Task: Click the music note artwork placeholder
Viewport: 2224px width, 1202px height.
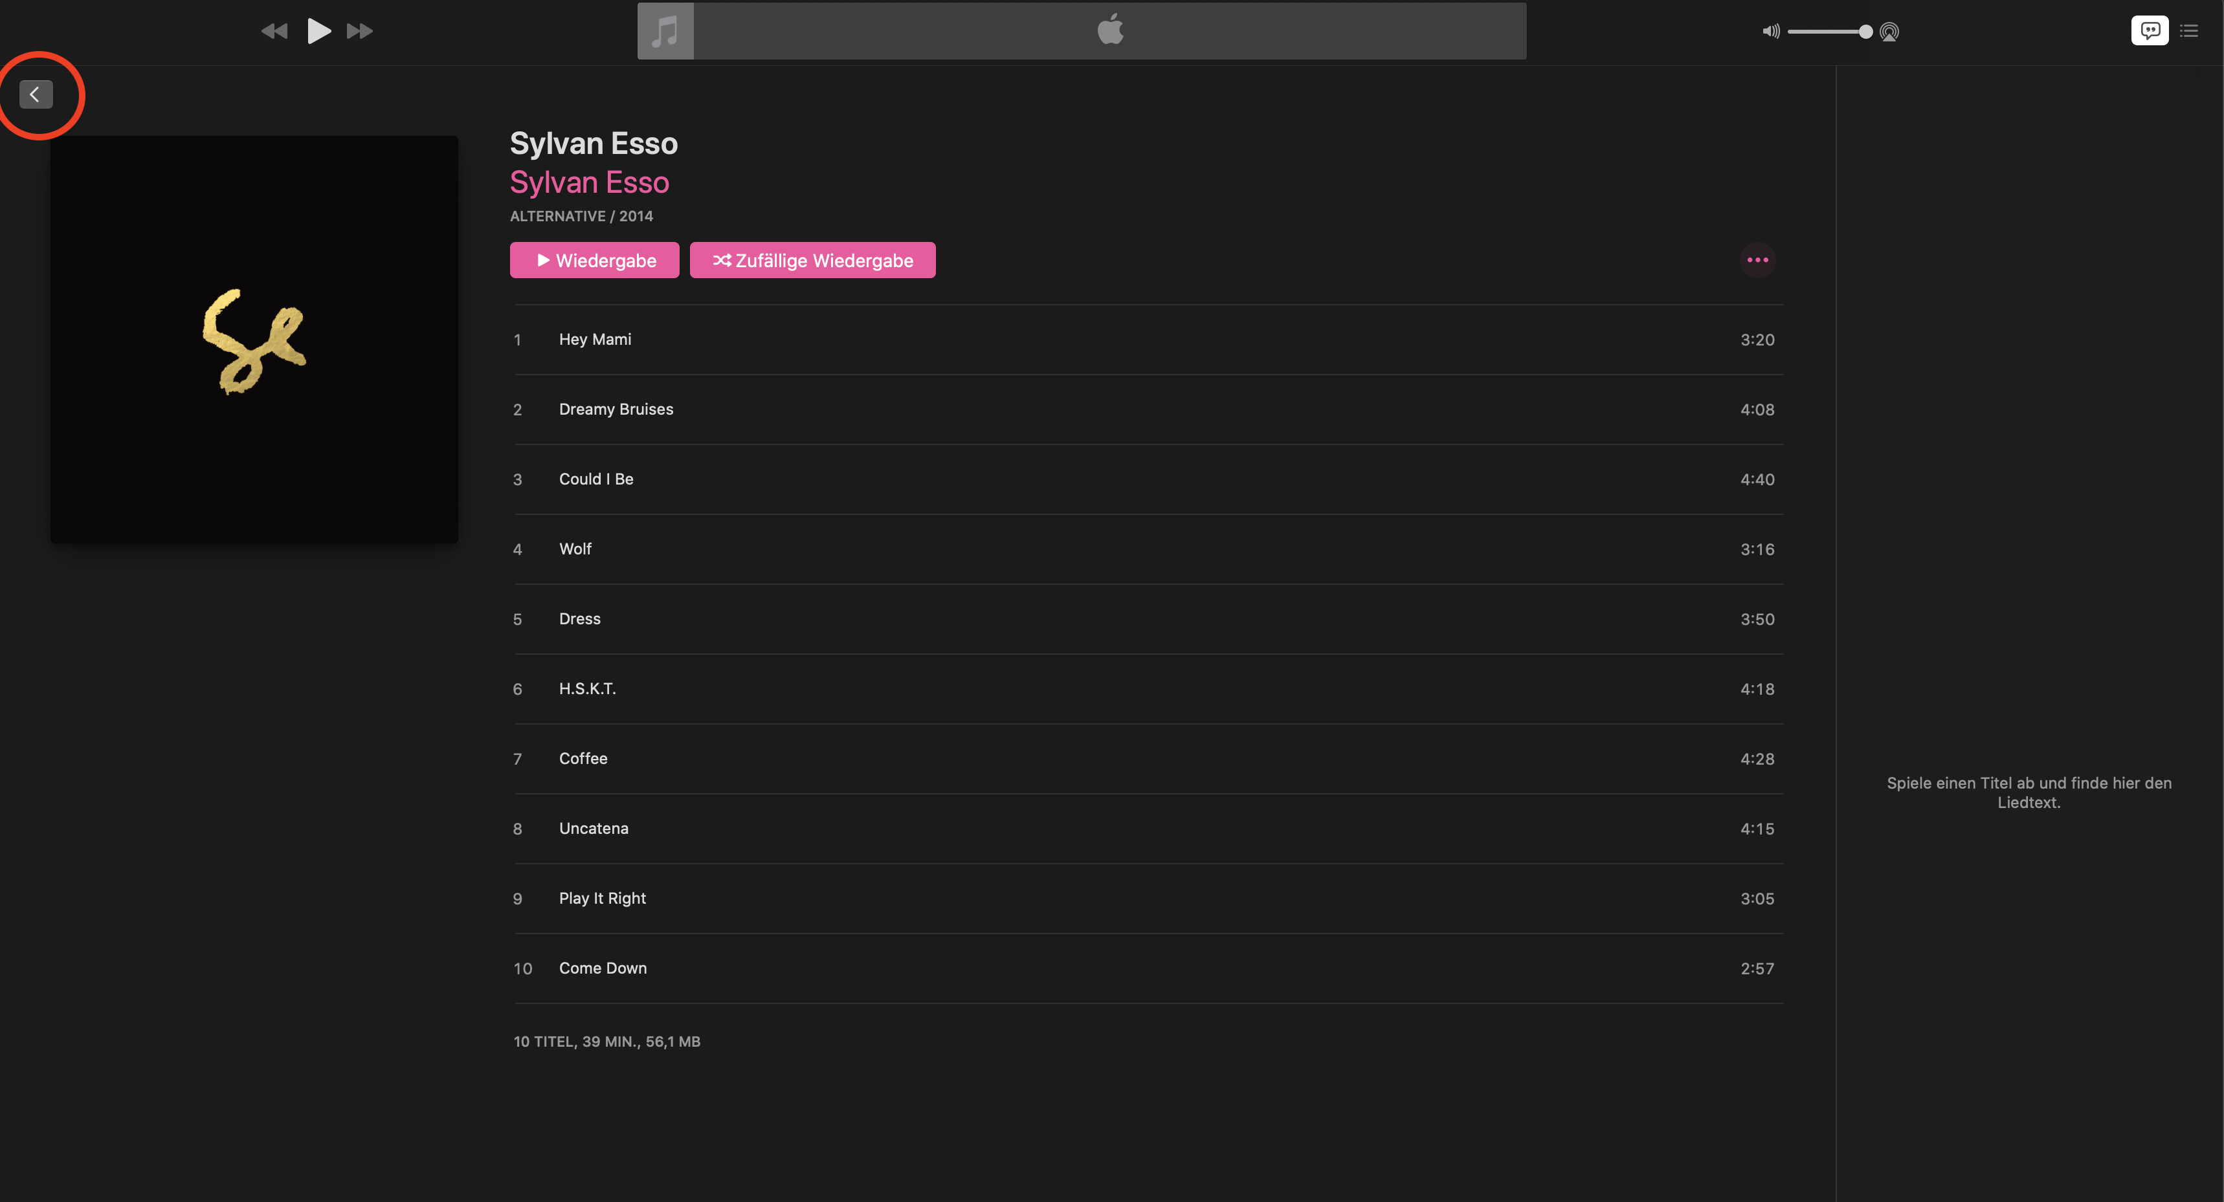Action: pyautogui.click(x=665, y=31)
